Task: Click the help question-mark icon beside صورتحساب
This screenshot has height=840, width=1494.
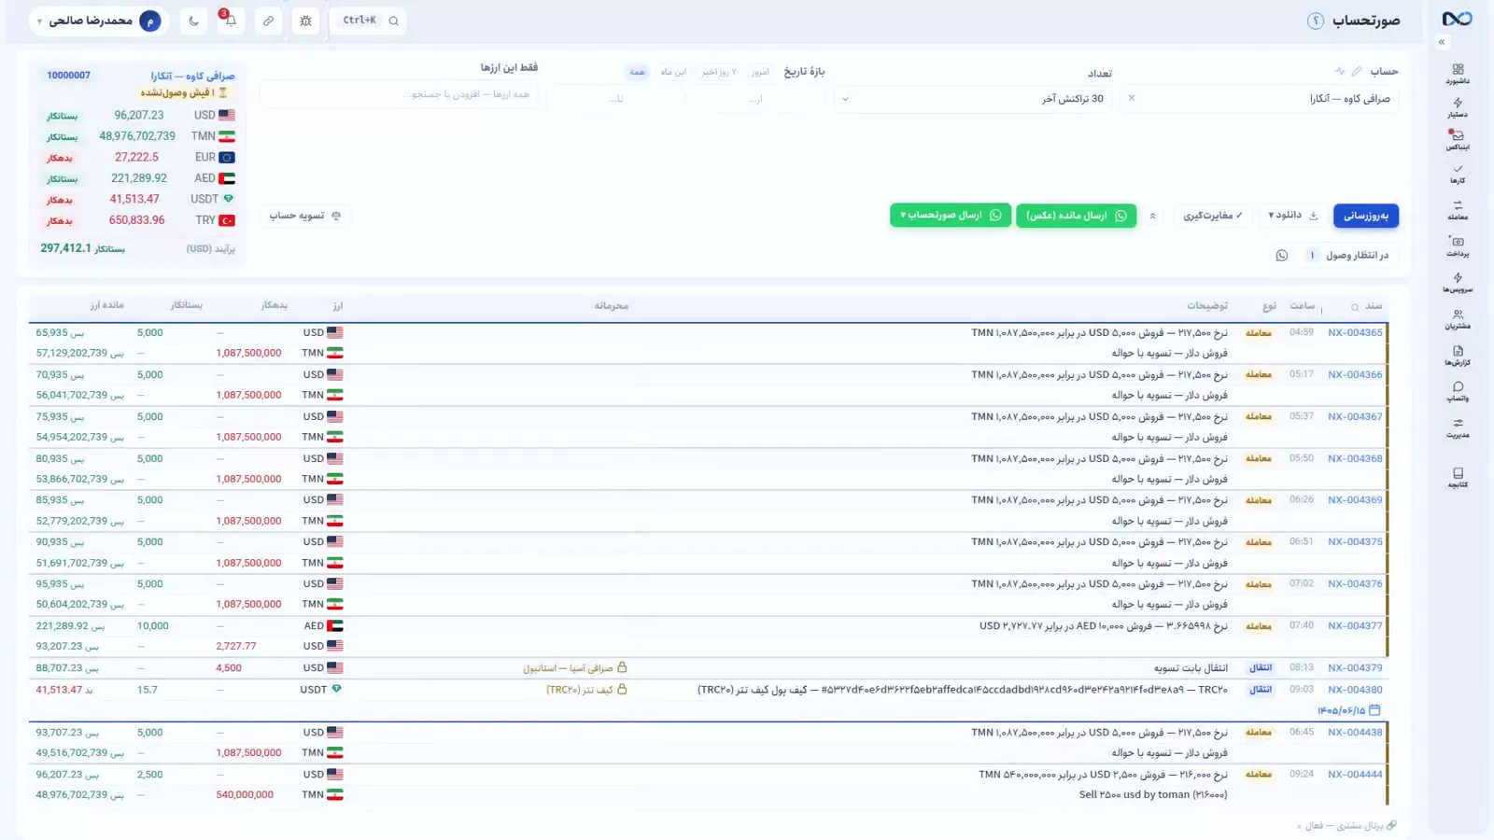Action: tap(1315, 21)
